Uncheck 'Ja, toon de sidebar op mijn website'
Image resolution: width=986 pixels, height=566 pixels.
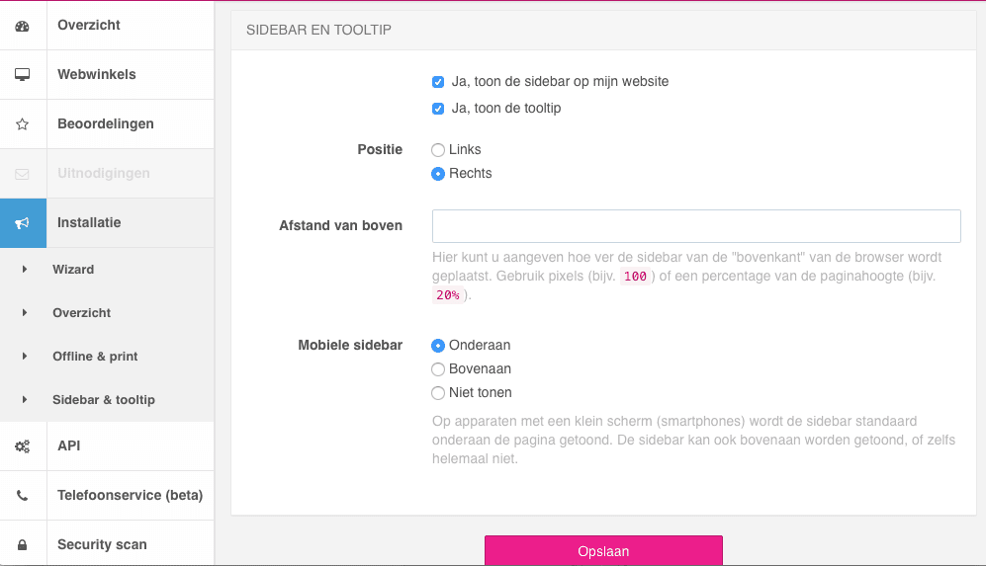pyautogui.click(x=438, y=82)
